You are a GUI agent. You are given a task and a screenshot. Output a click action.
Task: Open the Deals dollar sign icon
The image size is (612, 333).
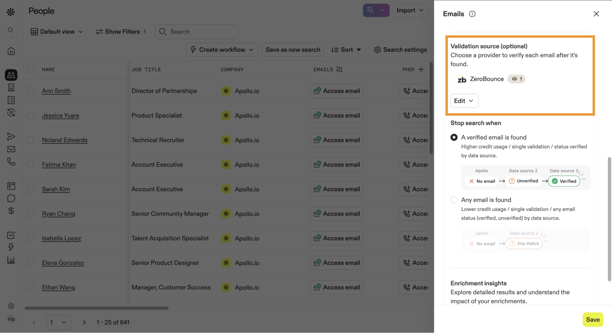point(11,211)
